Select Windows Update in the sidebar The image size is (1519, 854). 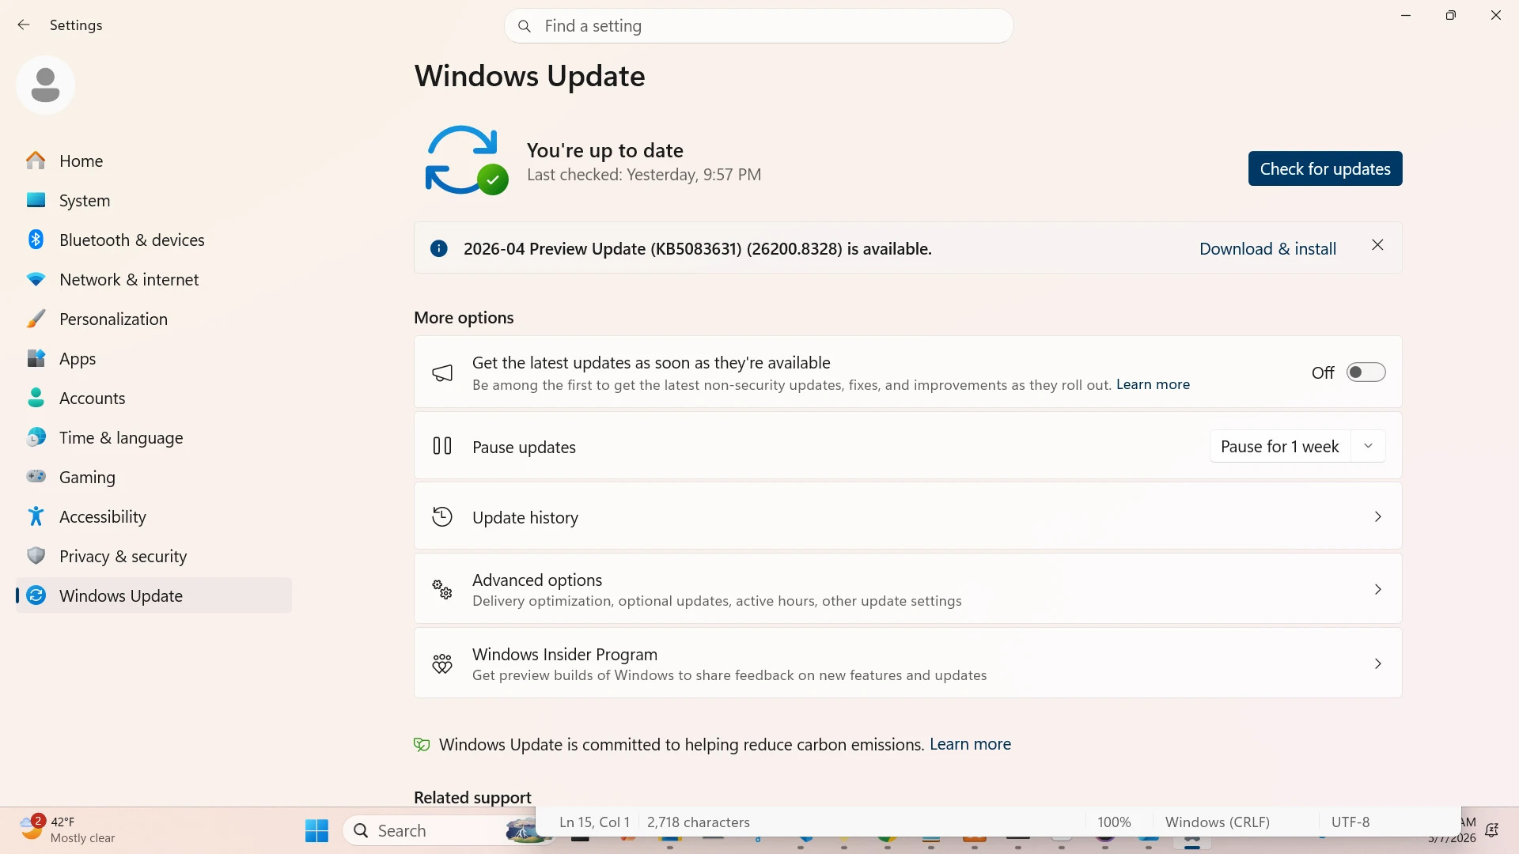(x=154, y=595)
